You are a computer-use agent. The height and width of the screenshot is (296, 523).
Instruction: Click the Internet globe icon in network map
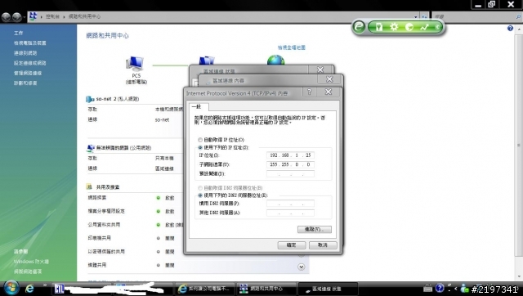pyautogui.click(x=276, y=60)
